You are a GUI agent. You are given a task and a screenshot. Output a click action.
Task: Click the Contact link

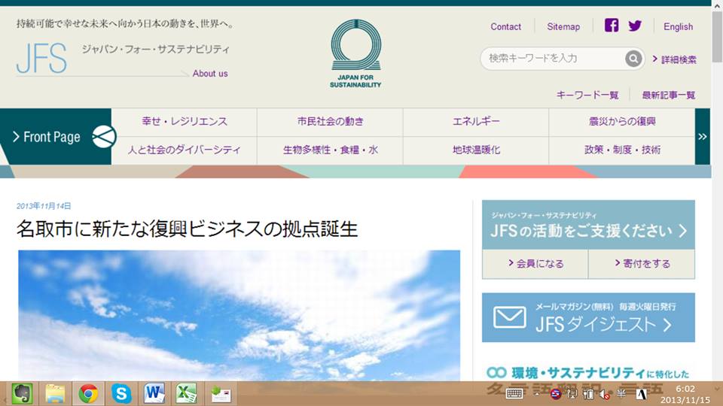tap(506, 27)
